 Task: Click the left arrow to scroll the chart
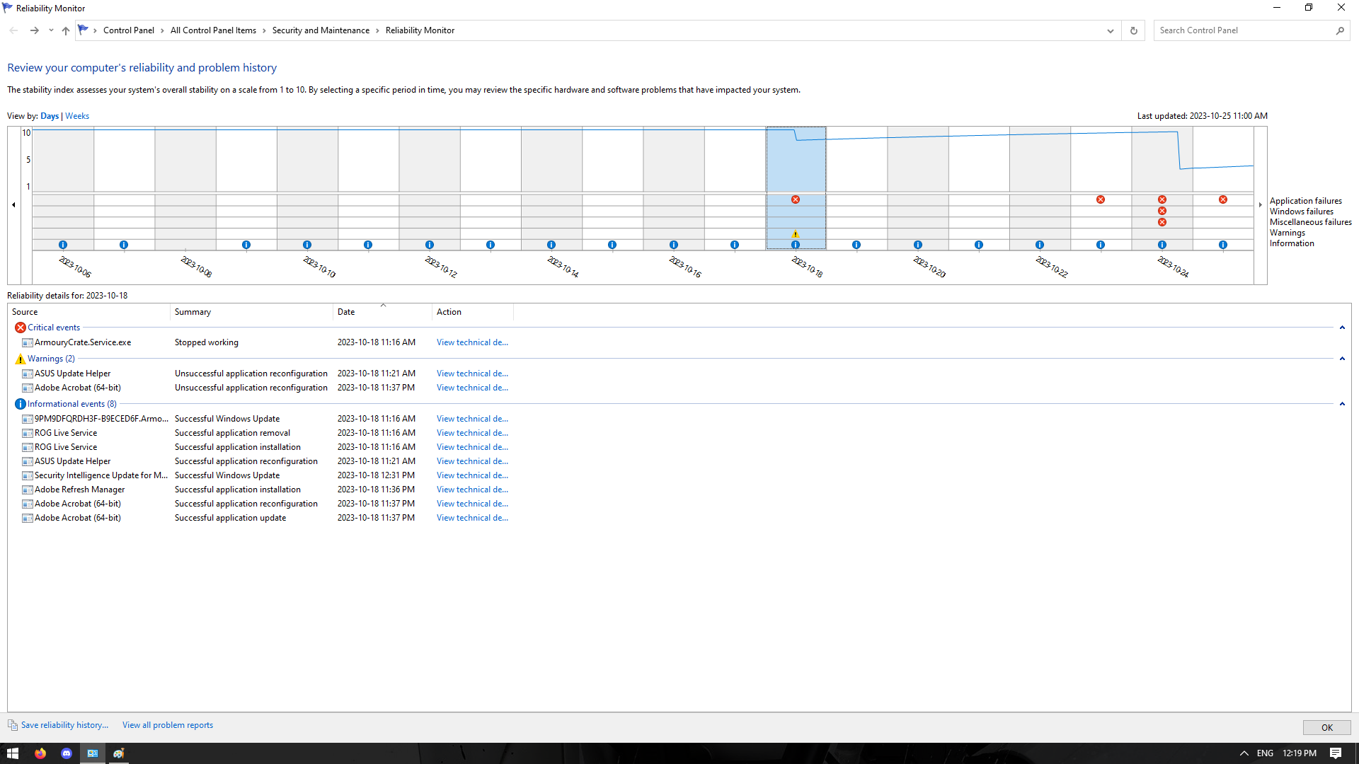coord(13,204)
